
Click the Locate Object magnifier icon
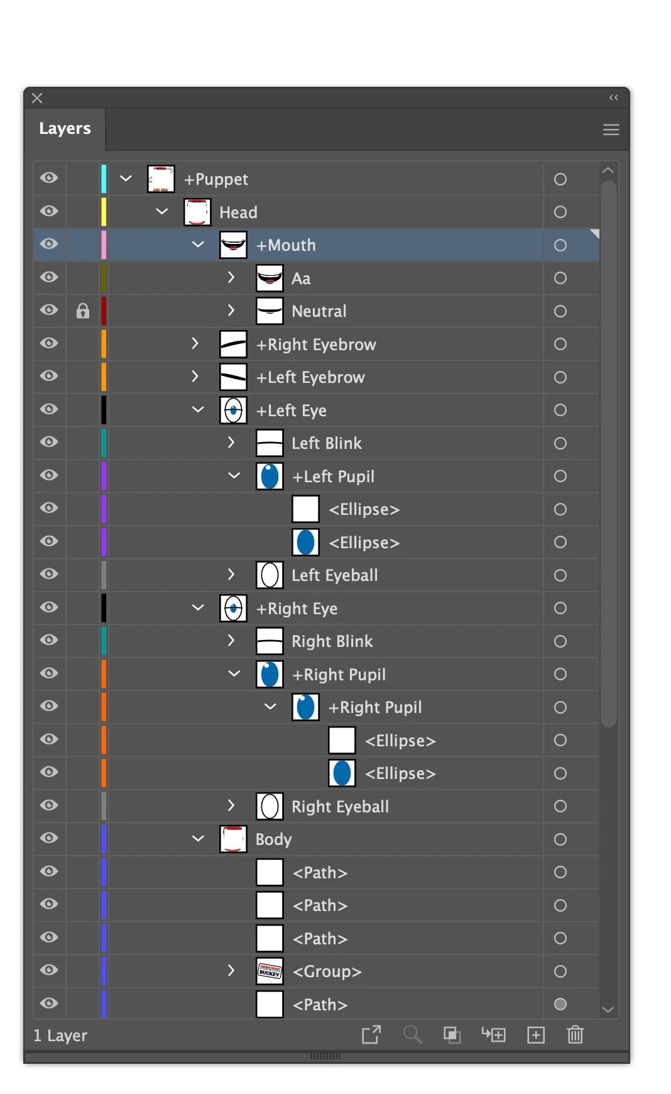[412, 1034]
